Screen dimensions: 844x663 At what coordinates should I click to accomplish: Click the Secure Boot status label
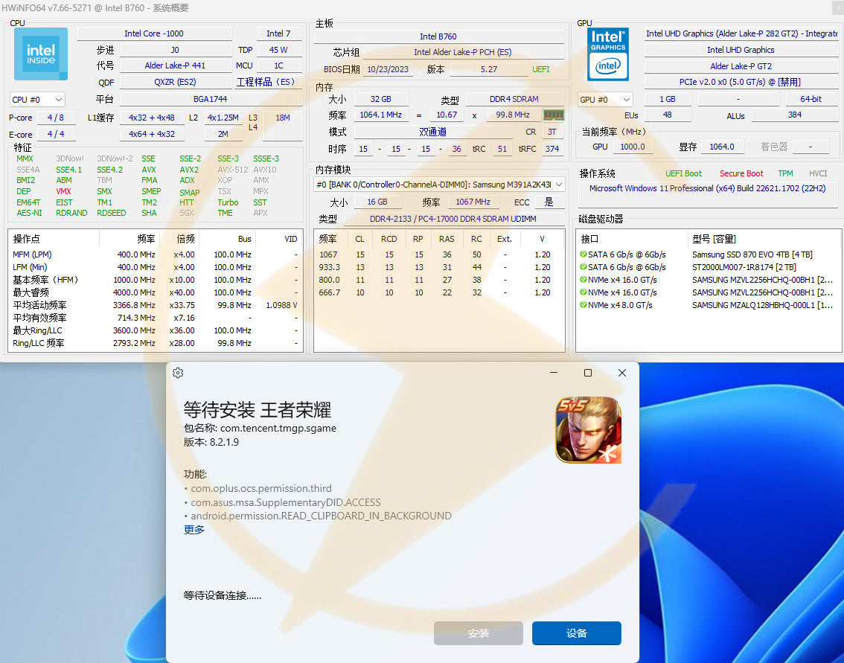741,173
